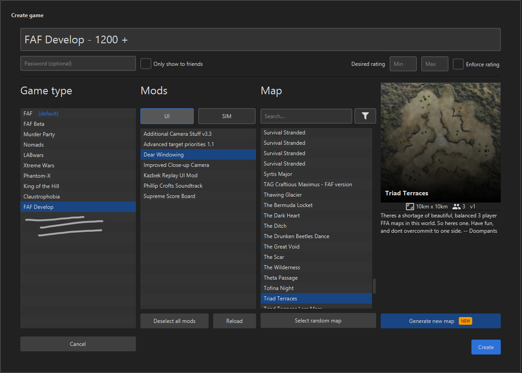This screenshot has height=373, width=522.
Task: Select The Scar map
Action: 316,257
